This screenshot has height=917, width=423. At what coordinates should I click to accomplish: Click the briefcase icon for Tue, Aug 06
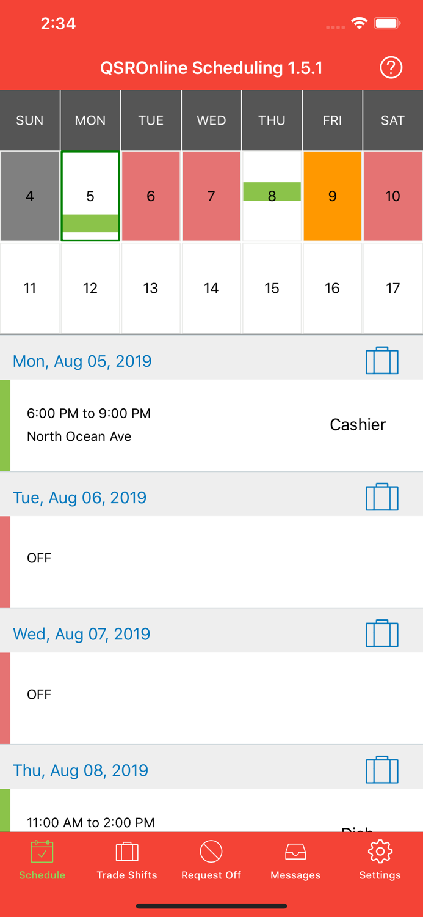[381, 497]
